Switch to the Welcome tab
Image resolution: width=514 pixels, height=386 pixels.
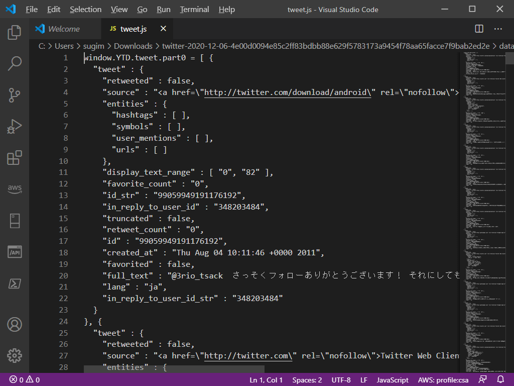65,29
